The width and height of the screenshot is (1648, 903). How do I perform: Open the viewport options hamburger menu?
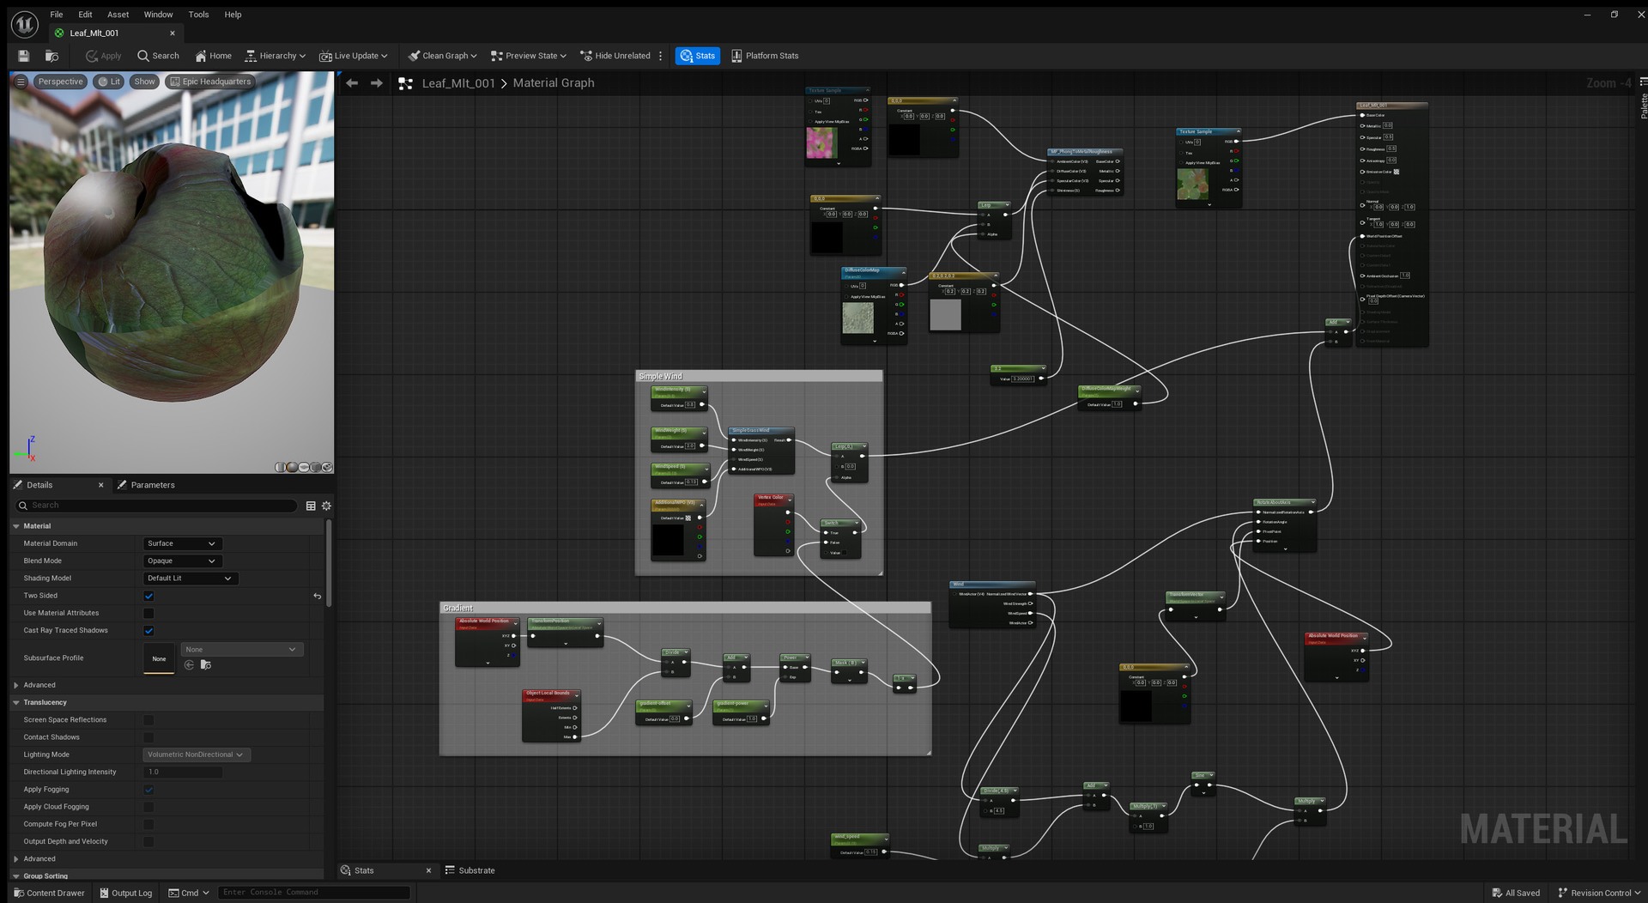point(21,82)
